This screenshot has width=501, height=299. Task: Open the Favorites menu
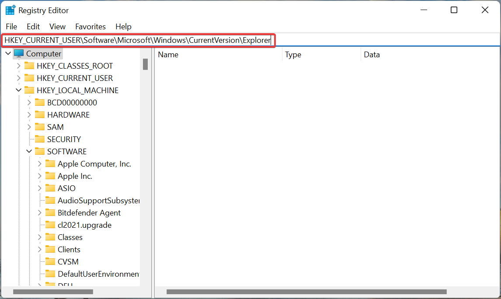(90, 27)
